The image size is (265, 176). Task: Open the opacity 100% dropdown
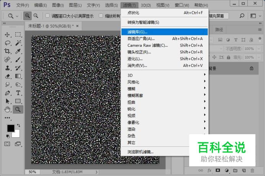(259, 49)
